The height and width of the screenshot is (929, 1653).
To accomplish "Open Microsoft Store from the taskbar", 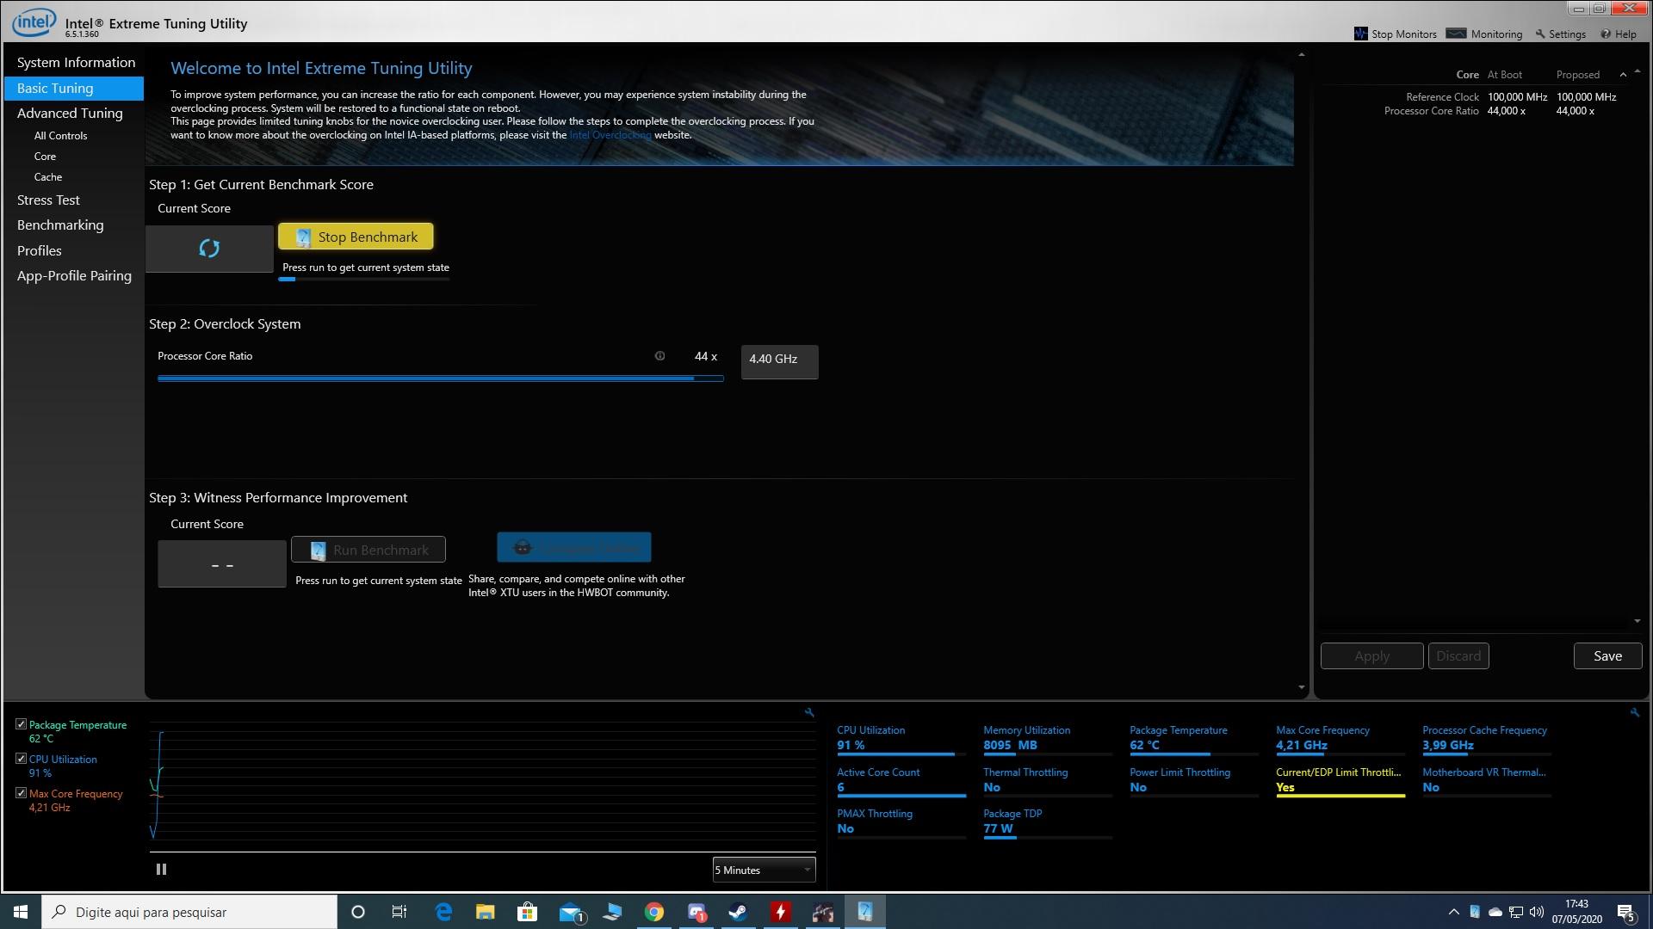I will tap(527, 912).
